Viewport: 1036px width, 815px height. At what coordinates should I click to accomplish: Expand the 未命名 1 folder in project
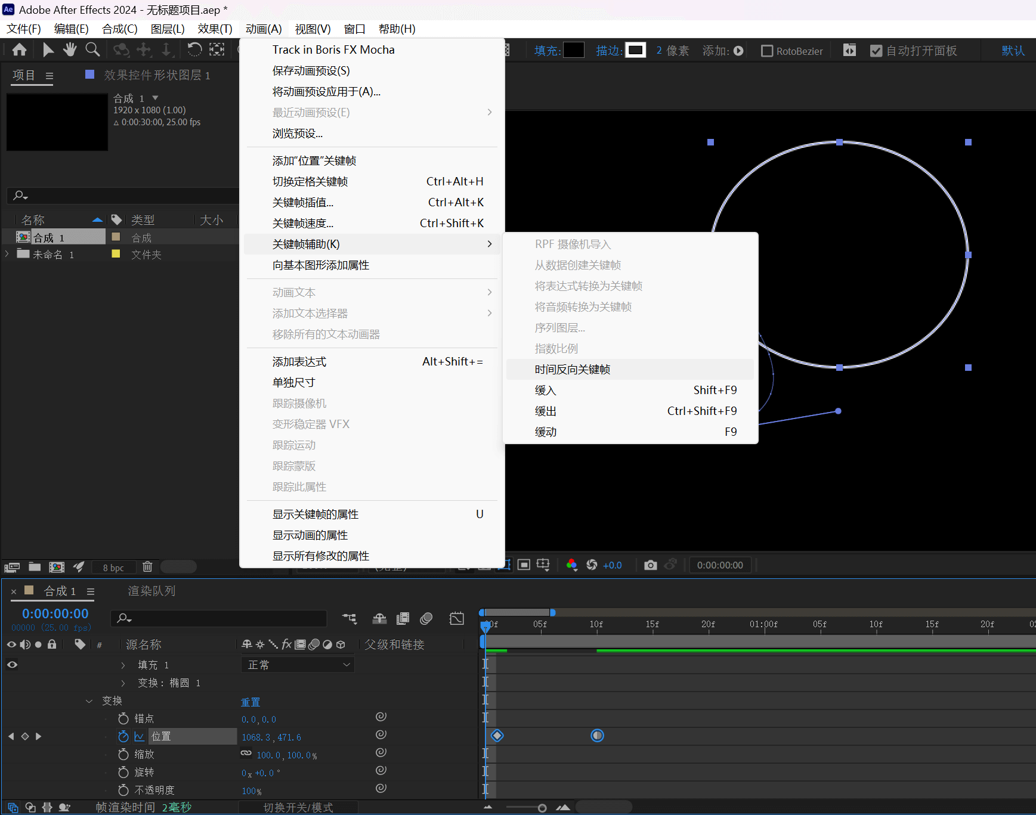(7, 254)
